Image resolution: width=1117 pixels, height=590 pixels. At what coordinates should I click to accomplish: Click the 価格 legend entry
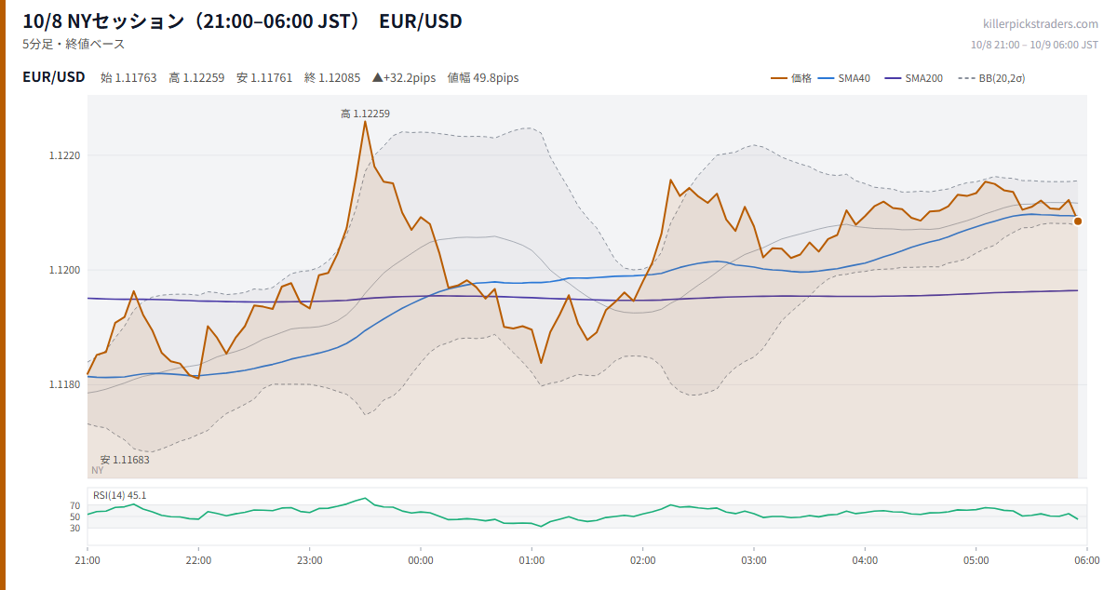click(x=791, y=78)
